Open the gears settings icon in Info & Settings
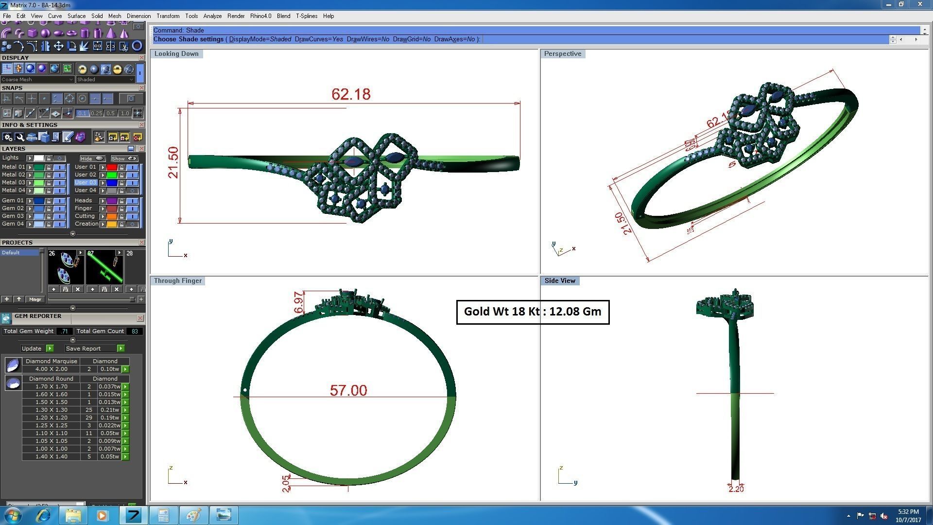Screen dimensions: 933x525 7,137
